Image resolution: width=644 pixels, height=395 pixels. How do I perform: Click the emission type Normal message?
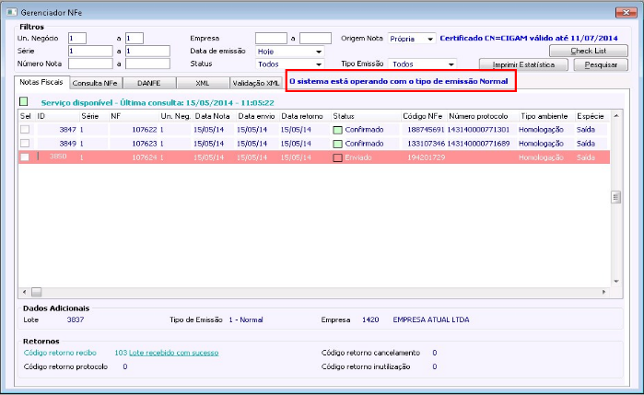(399, 81)
